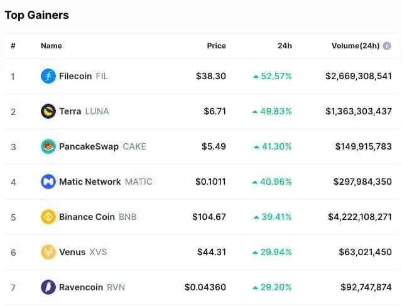Open the Matic Network name link
The width and height of the screenshot is (402, 306).
[90, 182]
